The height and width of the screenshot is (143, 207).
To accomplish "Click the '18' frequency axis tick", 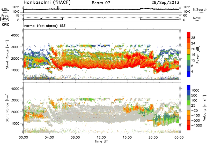I will tap(17, 15).
